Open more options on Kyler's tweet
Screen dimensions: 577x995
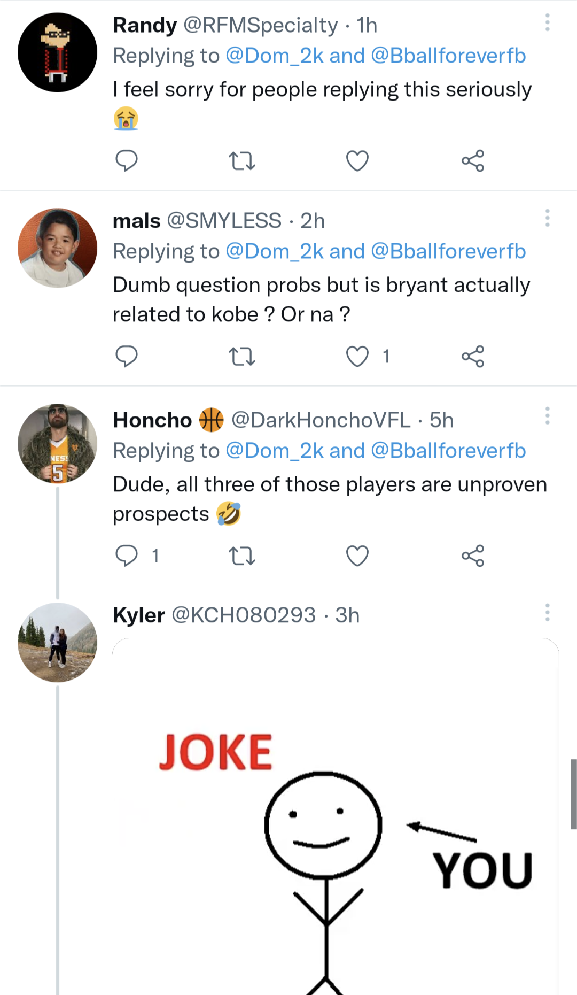(547, 612)
